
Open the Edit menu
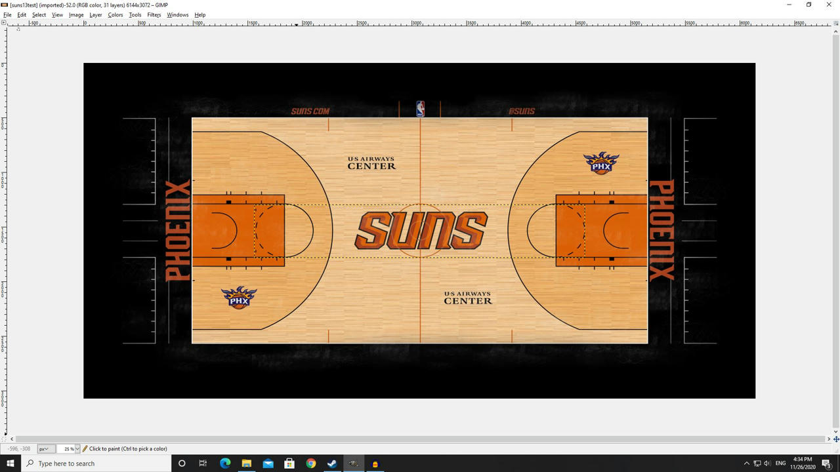coord(22,14)
